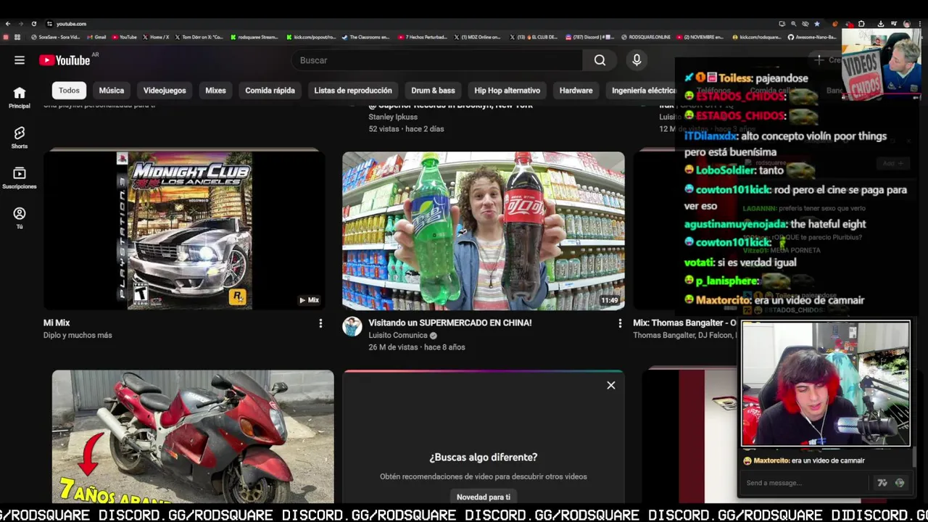Click the search magnifier button
The height and width of the screenshot is (522, 928).
point(600,60)
